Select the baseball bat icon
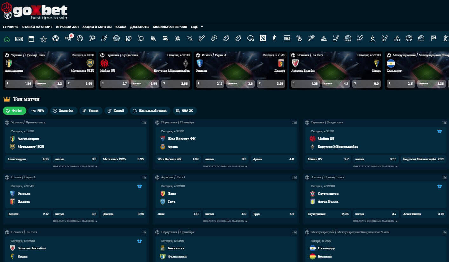Viewport: 449px width, 262px height. tap(202, 38)
